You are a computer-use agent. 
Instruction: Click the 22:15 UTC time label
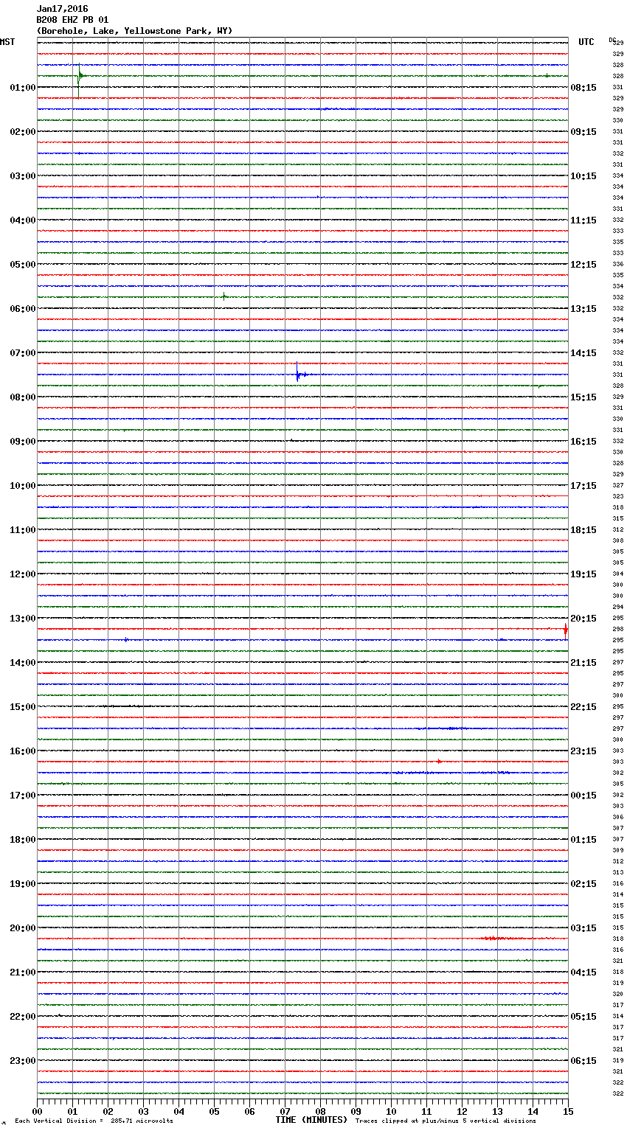click(583, 707)
